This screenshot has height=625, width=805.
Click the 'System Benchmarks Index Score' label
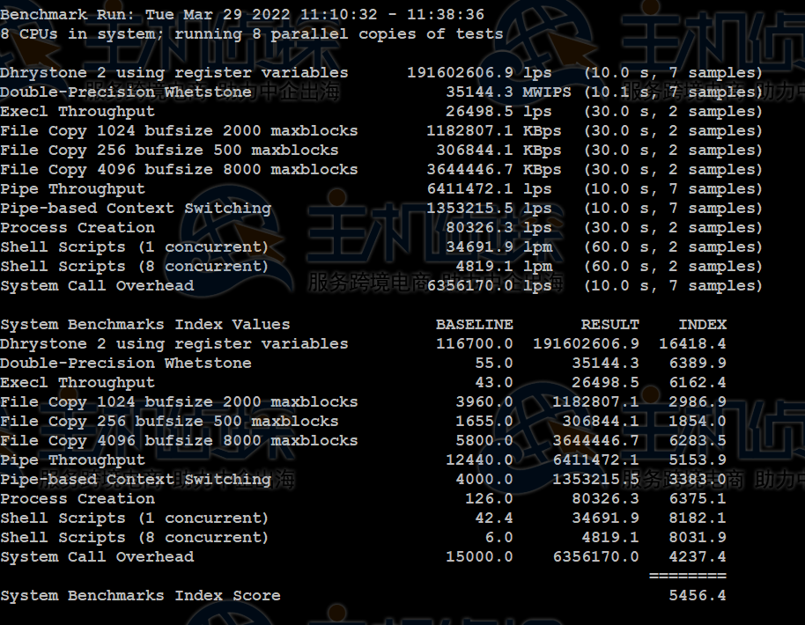pos(140,596)
